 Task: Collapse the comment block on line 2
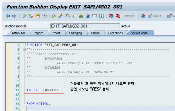(24, 49)
